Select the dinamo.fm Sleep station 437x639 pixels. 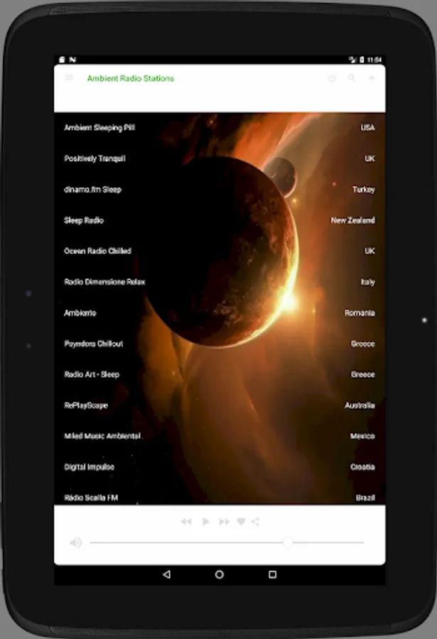[220, 190]
